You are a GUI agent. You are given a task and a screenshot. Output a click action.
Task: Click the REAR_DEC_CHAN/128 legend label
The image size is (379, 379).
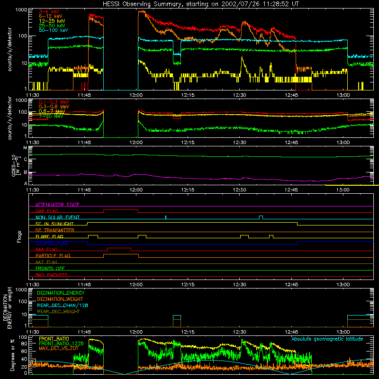63,305
